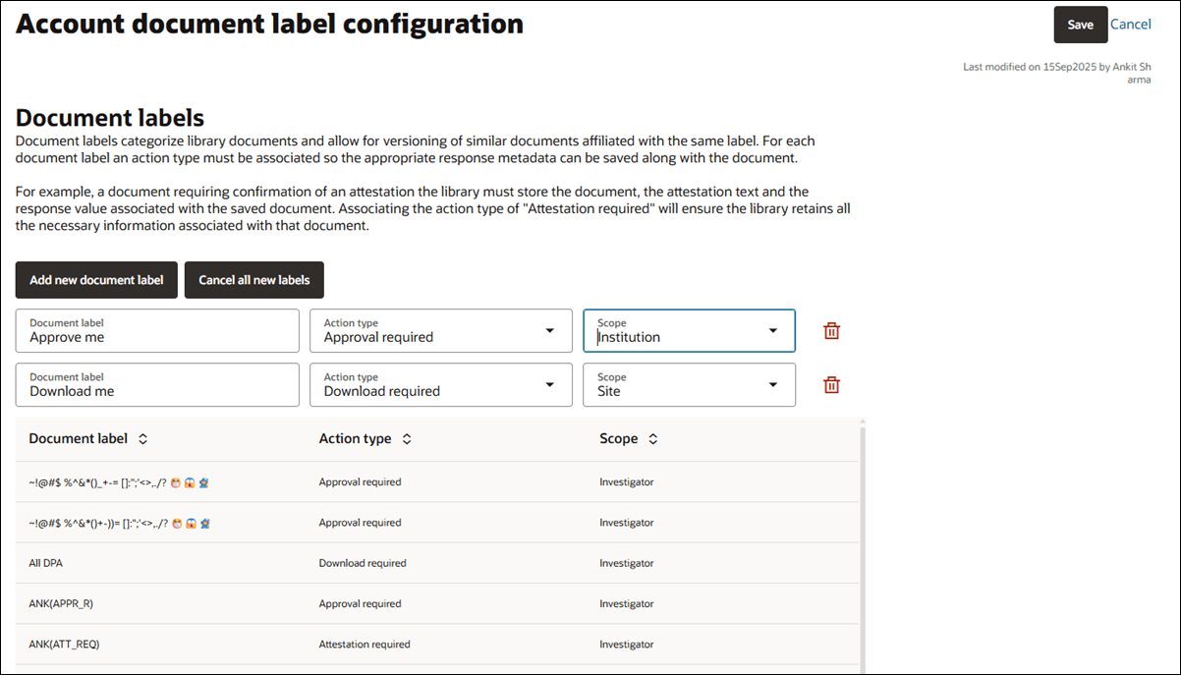Click the angry emoji in the first table row
The image size is (1181, 675).
click(175, 483)
